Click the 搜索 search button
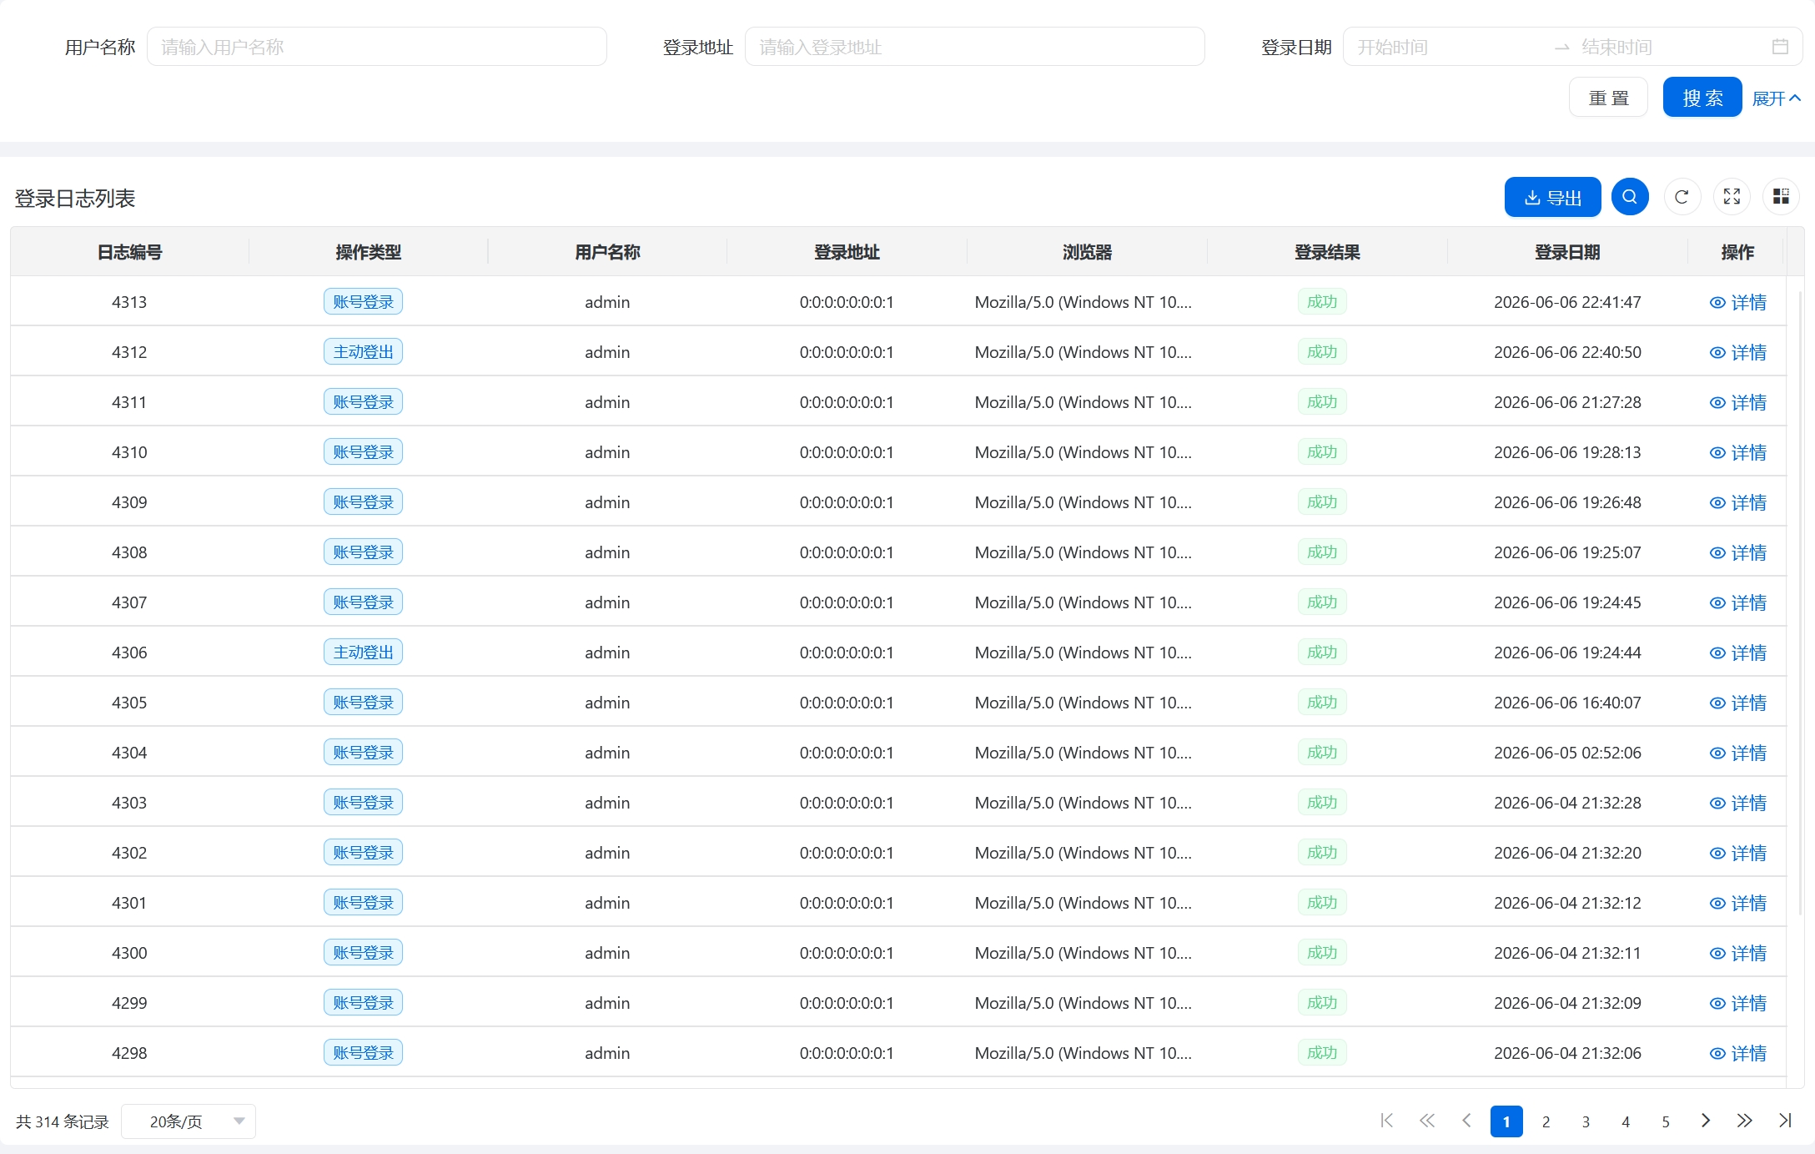The width and height of the screenshot is (1815, 1154). click(x=1702, y=98)
